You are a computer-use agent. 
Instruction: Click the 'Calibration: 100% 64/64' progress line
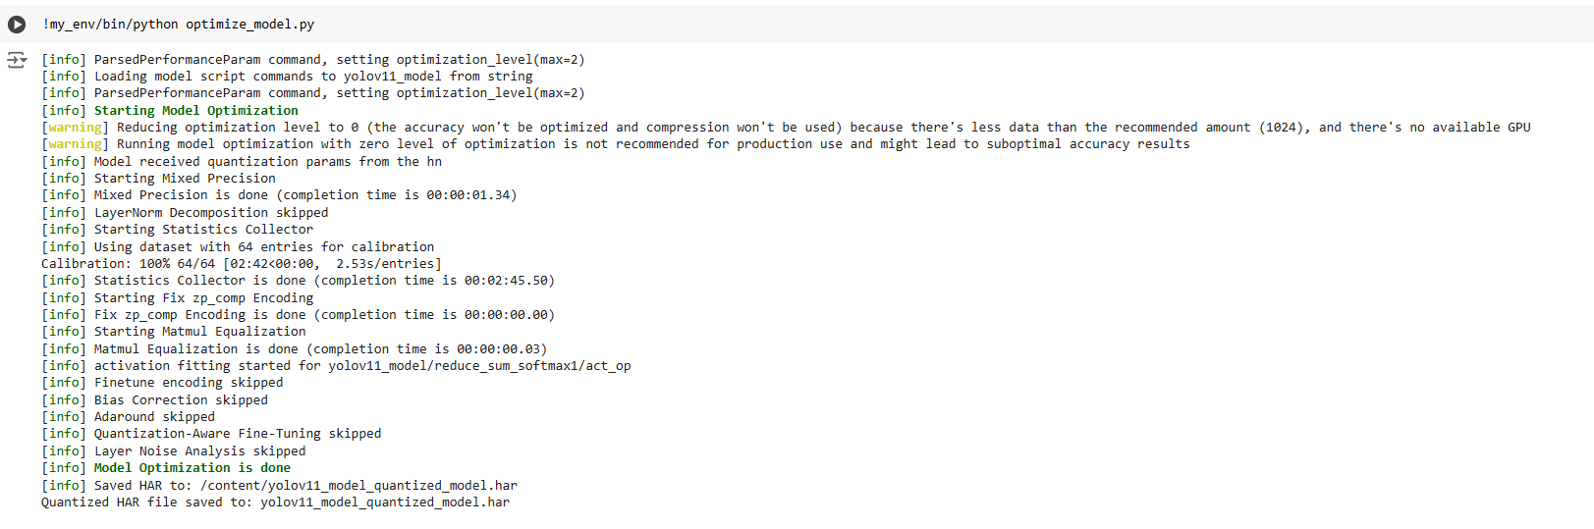[241, 264]
